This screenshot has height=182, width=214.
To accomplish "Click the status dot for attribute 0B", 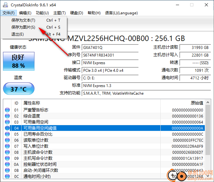I will tap(7, 170).
